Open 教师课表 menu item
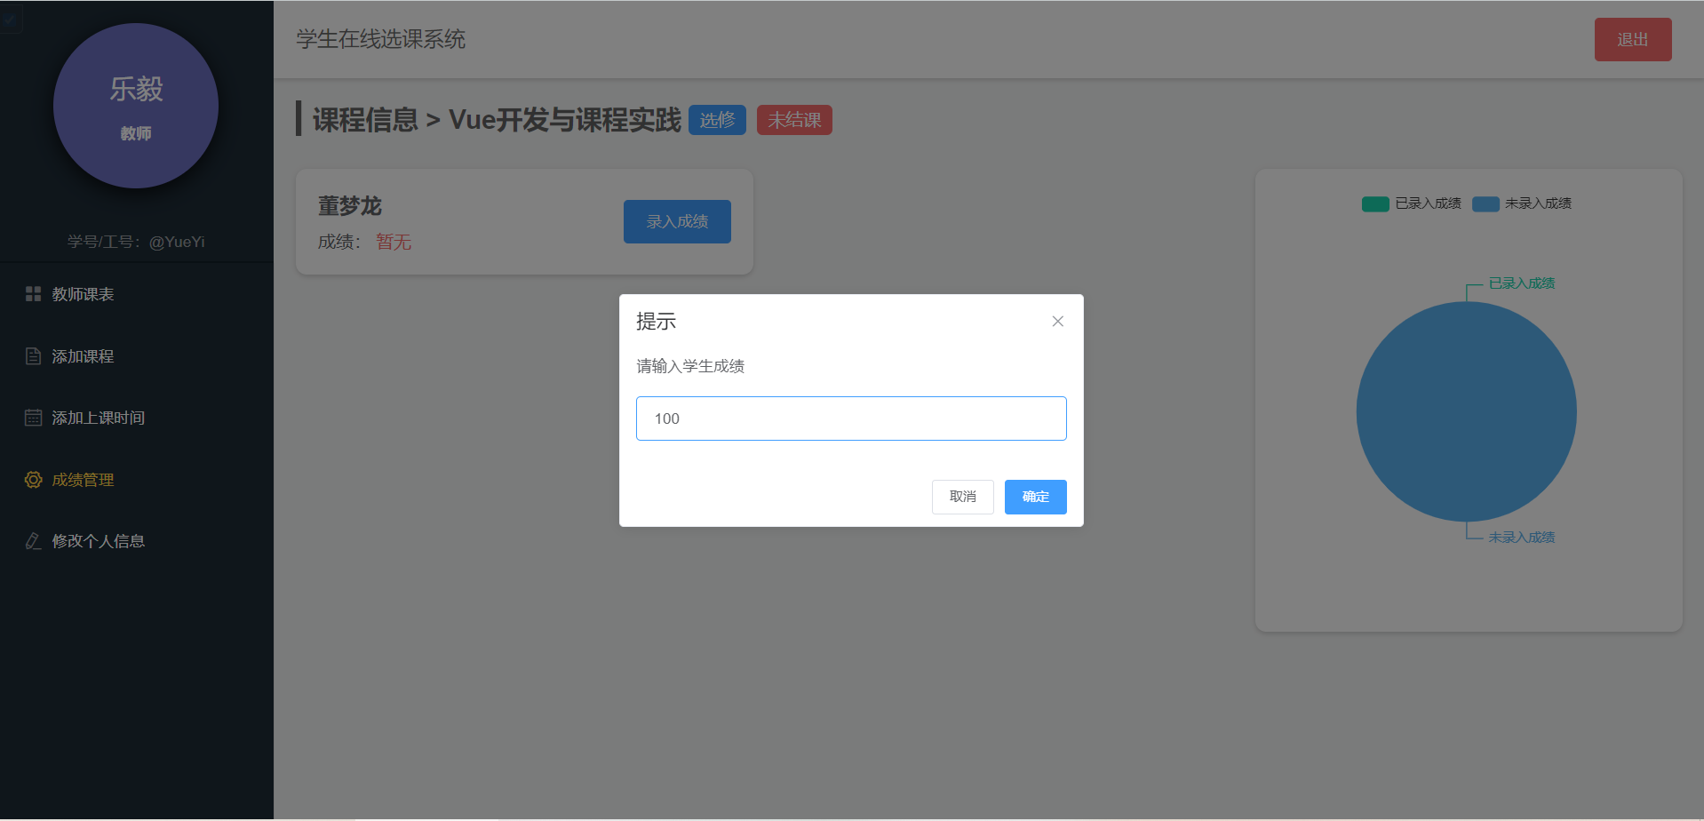 click(137, 294)
